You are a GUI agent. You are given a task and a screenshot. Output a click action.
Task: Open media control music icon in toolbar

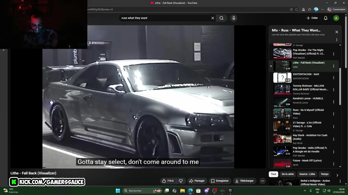pos(303,9)
